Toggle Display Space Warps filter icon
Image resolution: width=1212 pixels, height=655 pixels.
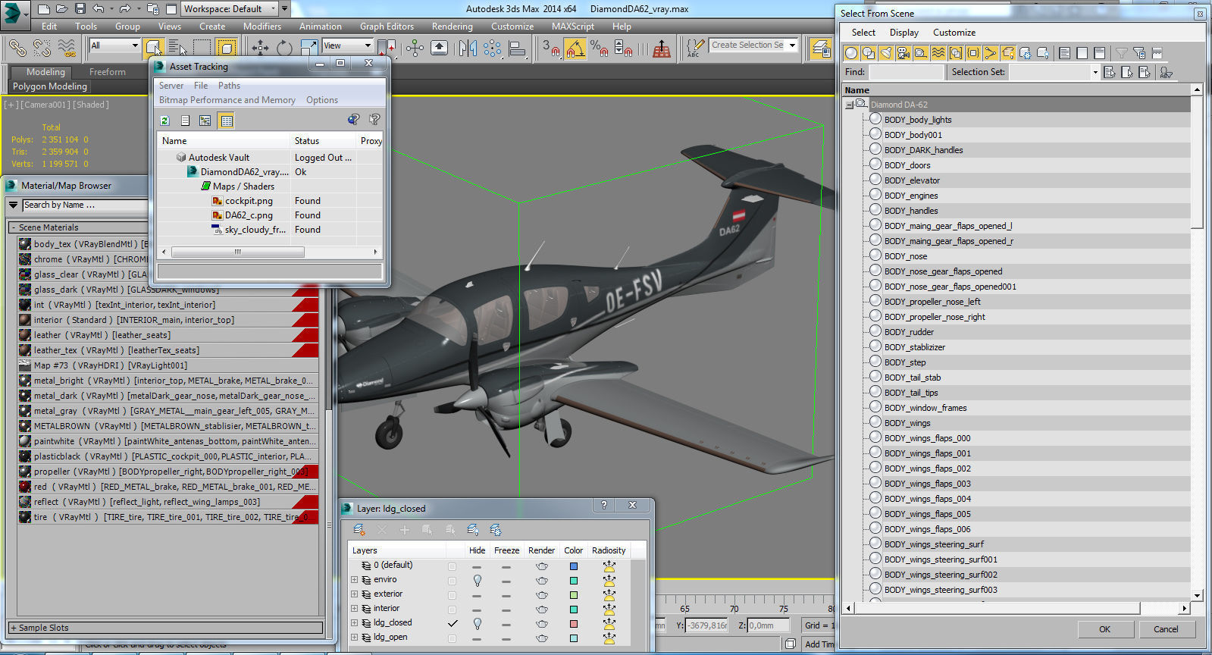pyautogui.click(x=938, y=53)
